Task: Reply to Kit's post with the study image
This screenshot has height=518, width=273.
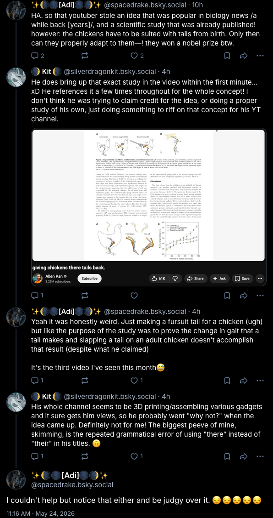Action: coord(37,296)
